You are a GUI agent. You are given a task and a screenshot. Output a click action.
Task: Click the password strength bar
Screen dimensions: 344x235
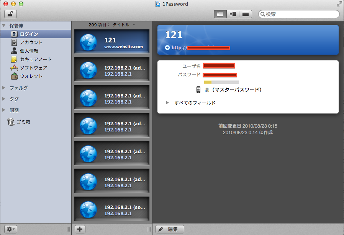(221, 82)
